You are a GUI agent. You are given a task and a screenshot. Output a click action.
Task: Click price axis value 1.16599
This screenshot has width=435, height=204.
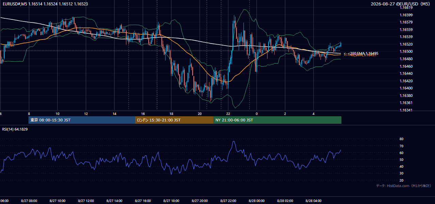(406, 15)
